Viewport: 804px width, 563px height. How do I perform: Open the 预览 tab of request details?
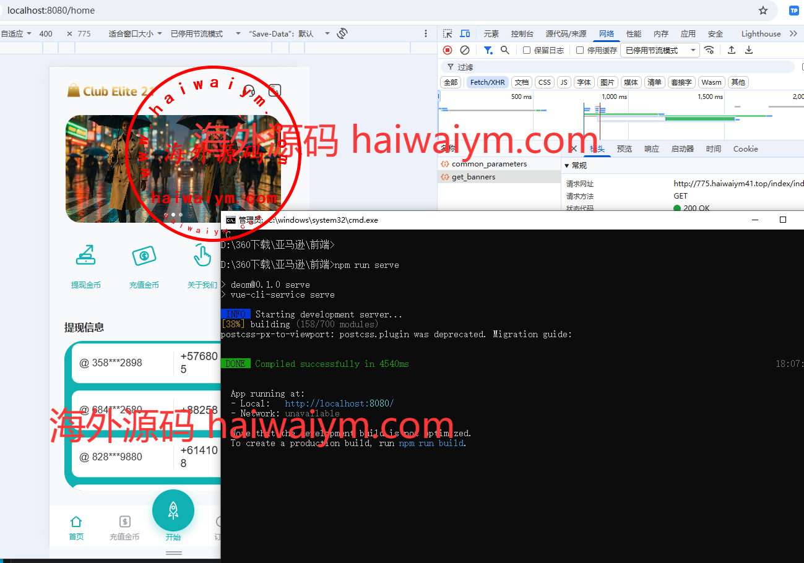pos(625,148)
